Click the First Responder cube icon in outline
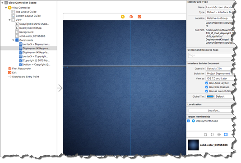 (x=9, y=69)
